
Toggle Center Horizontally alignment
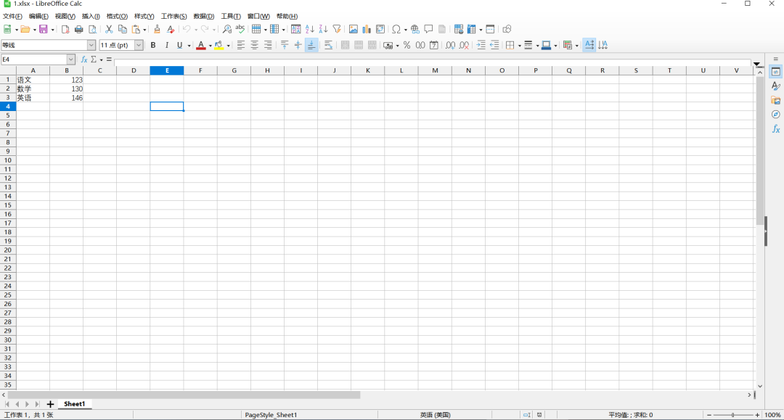254,46
